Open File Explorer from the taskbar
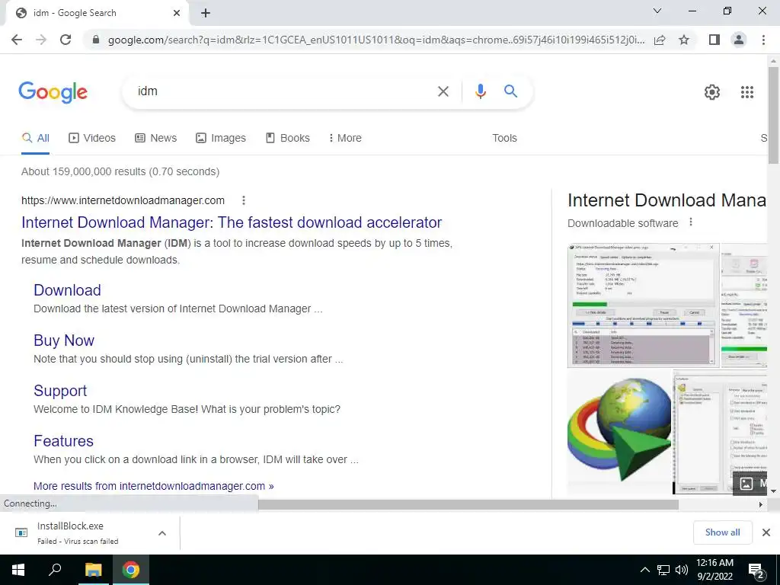 pos(93,570)
